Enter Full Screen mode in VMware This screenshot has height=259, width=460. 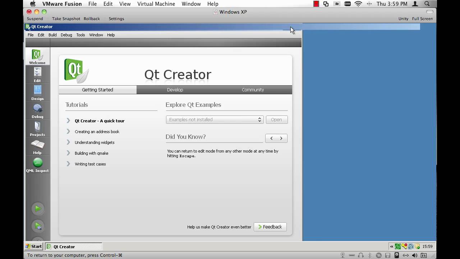click(x=422, y=19)
